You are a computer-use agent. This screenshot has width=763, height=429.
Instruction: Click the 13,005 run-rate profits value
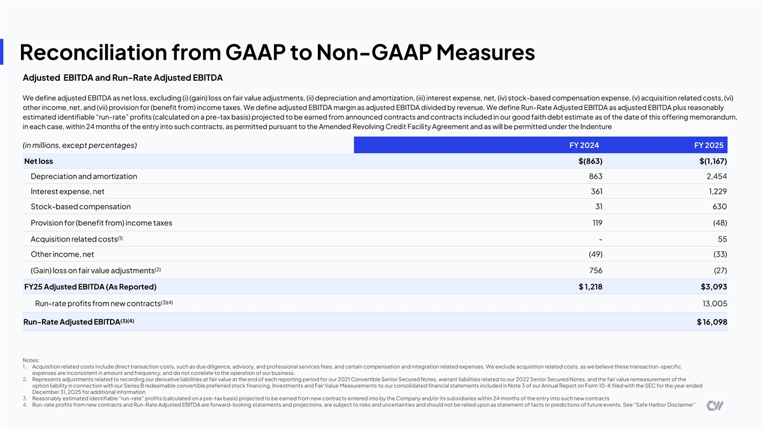tap(711, 303)
